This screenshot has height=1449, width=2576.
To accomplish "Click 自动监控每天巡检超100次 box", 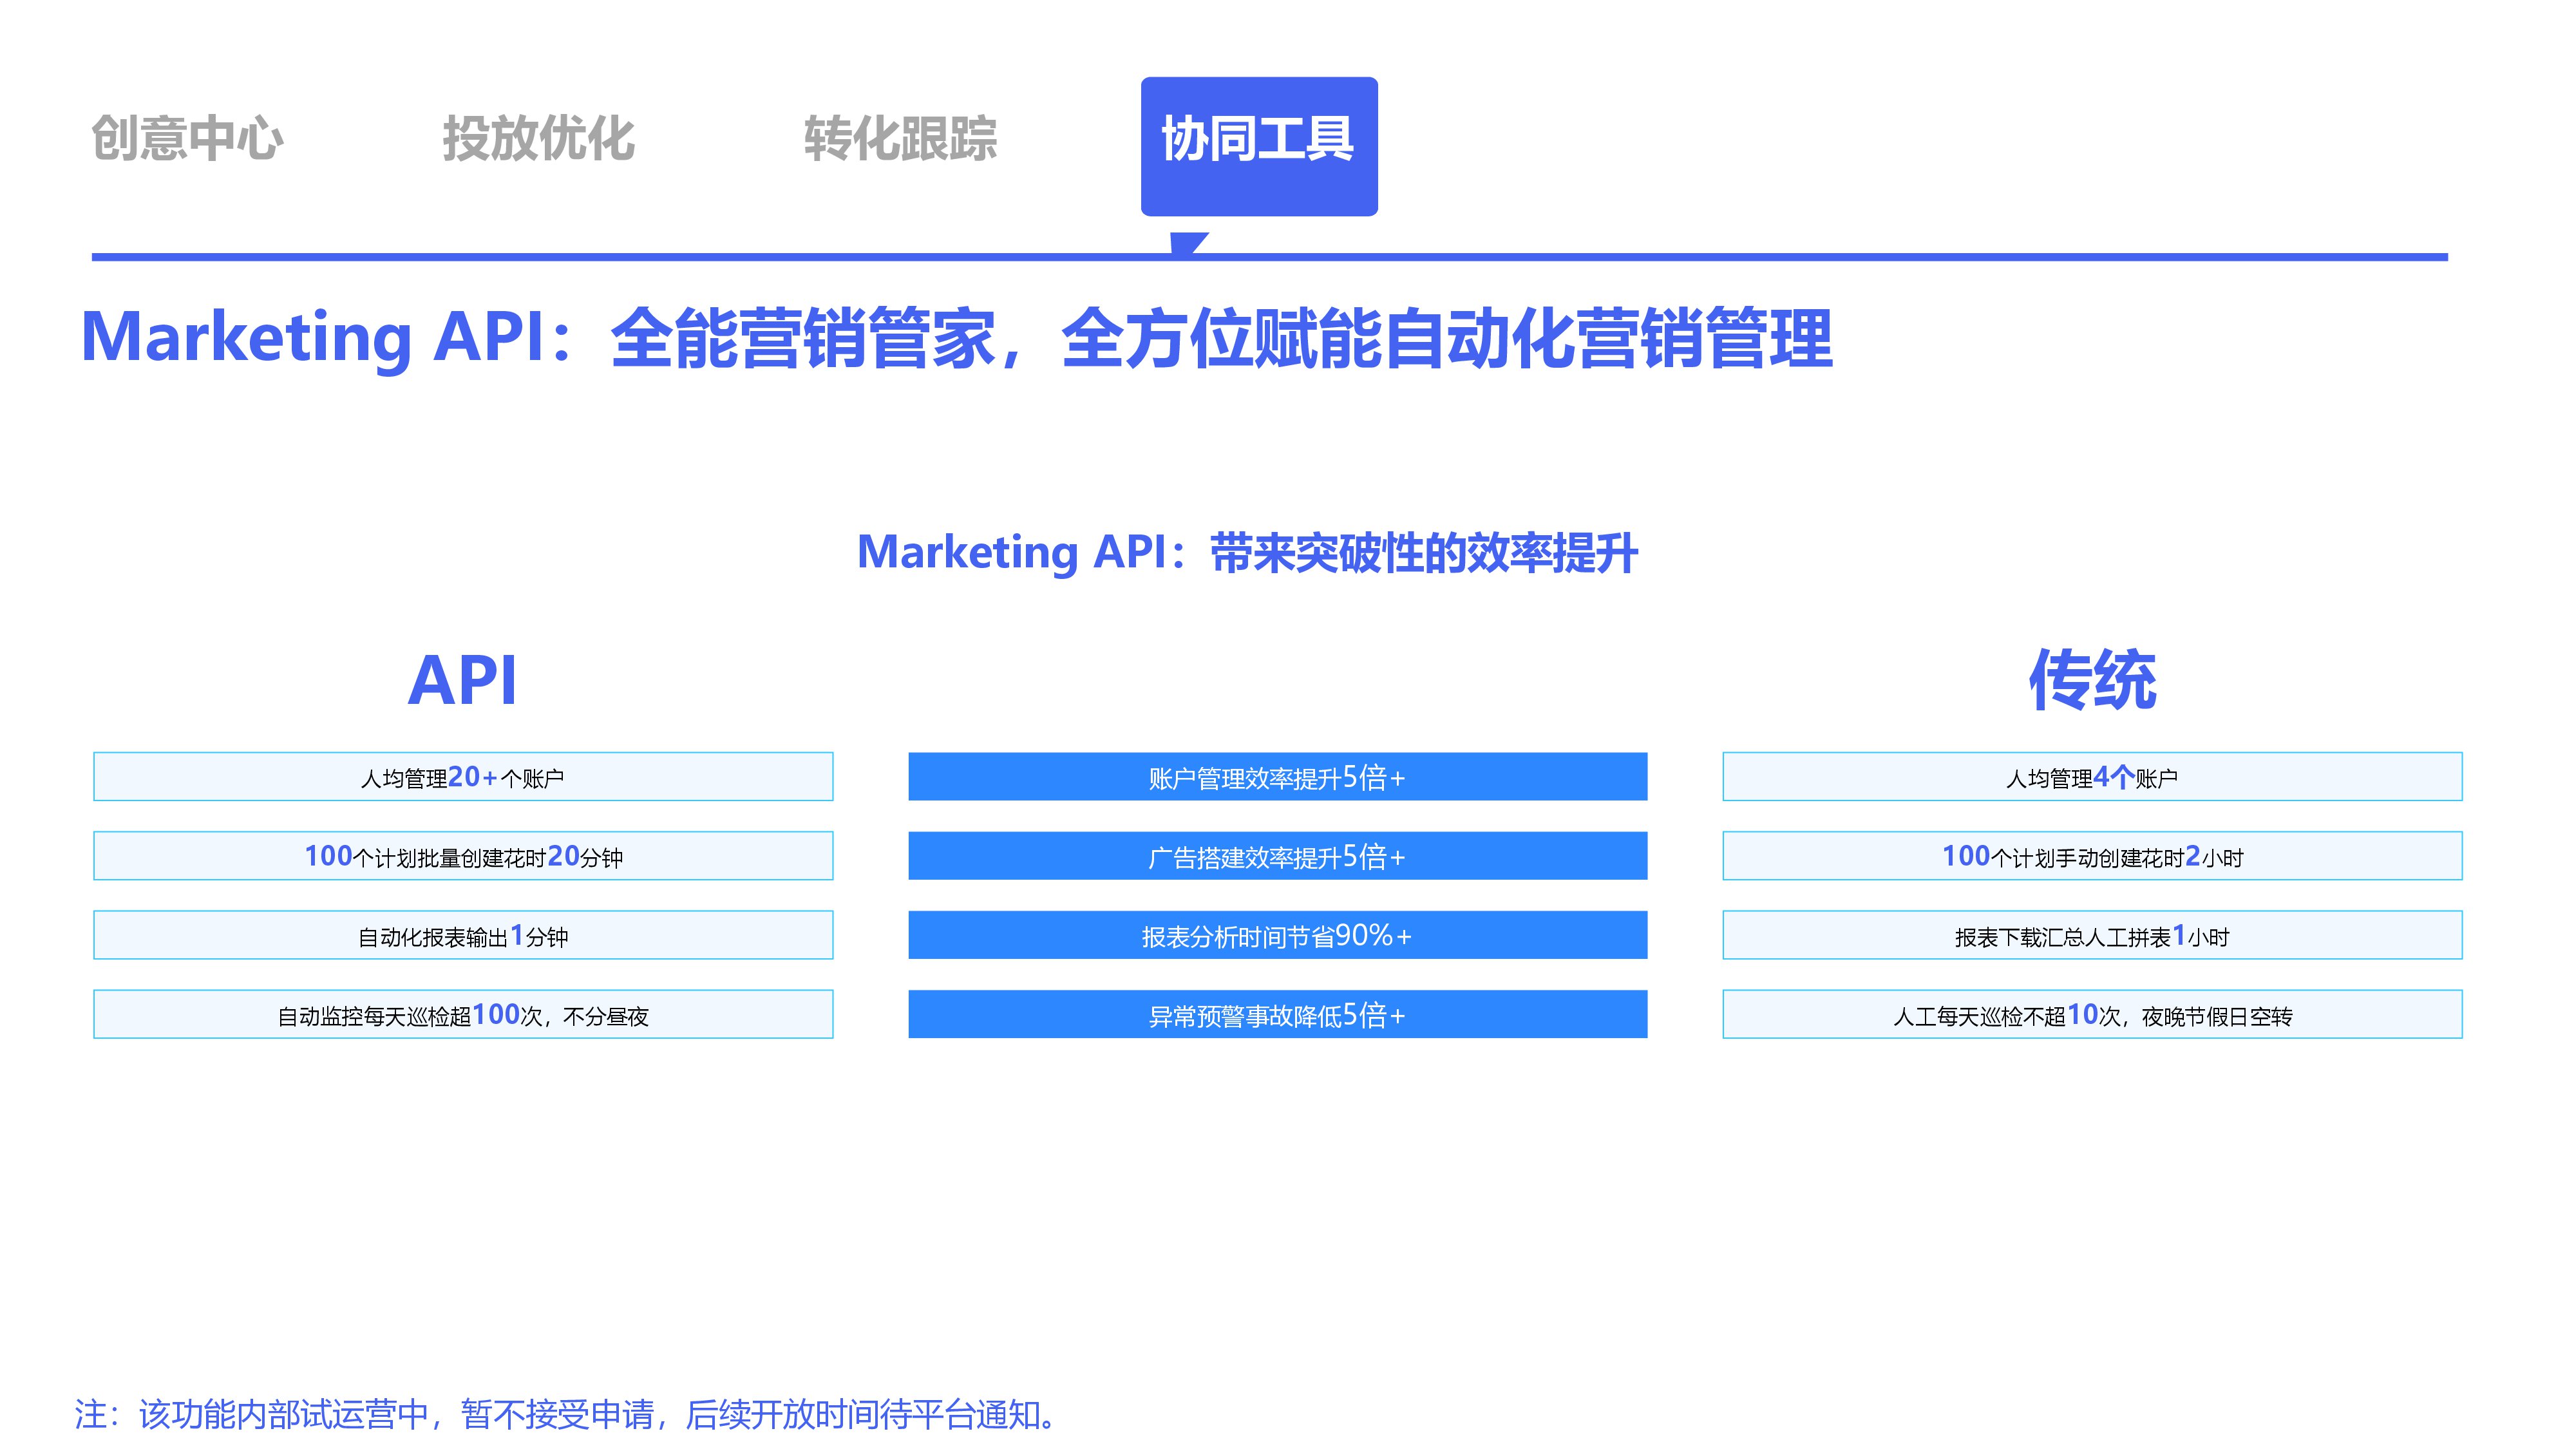I will pos(462,1015).
